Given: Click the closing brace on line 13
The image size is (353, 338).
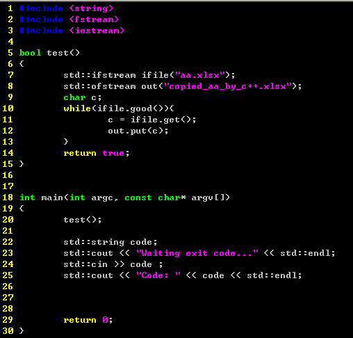Looking at the screenshot, I should point(66,141).
